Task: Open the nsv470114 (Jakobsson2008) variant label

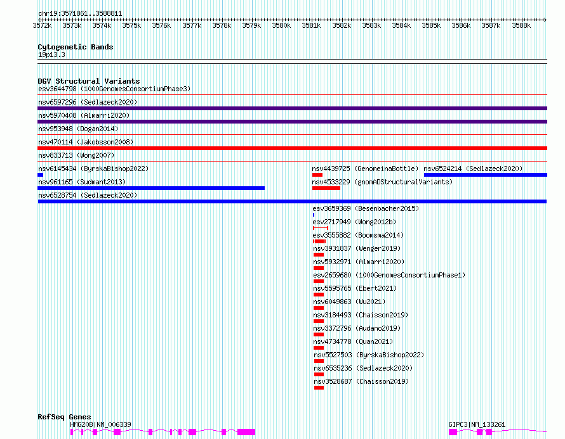Action: pos(86,142)
